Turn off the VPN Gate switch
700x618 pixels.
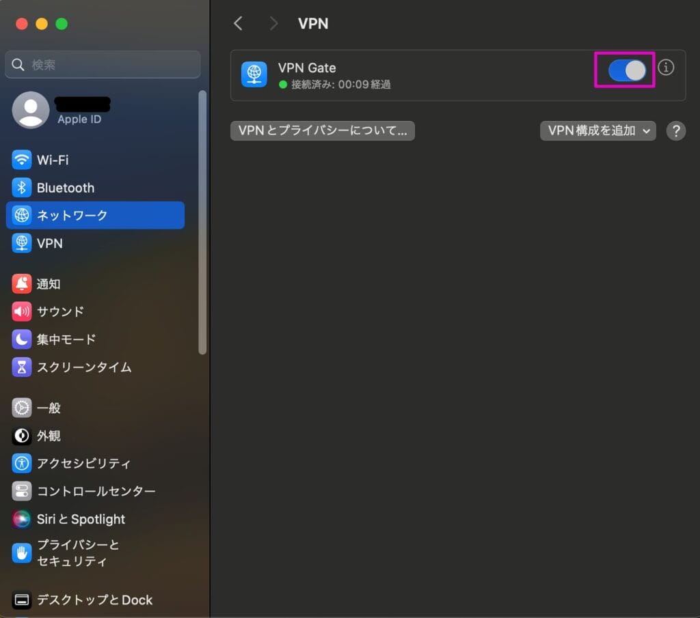pos(627,70)
